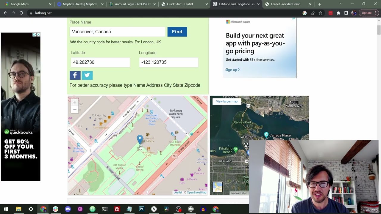Click the "Art Gallery Cafe" map label

[148, 154]
